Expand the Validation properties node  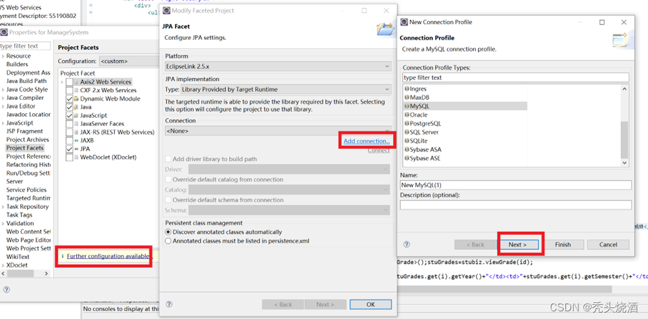coord(3,223)
